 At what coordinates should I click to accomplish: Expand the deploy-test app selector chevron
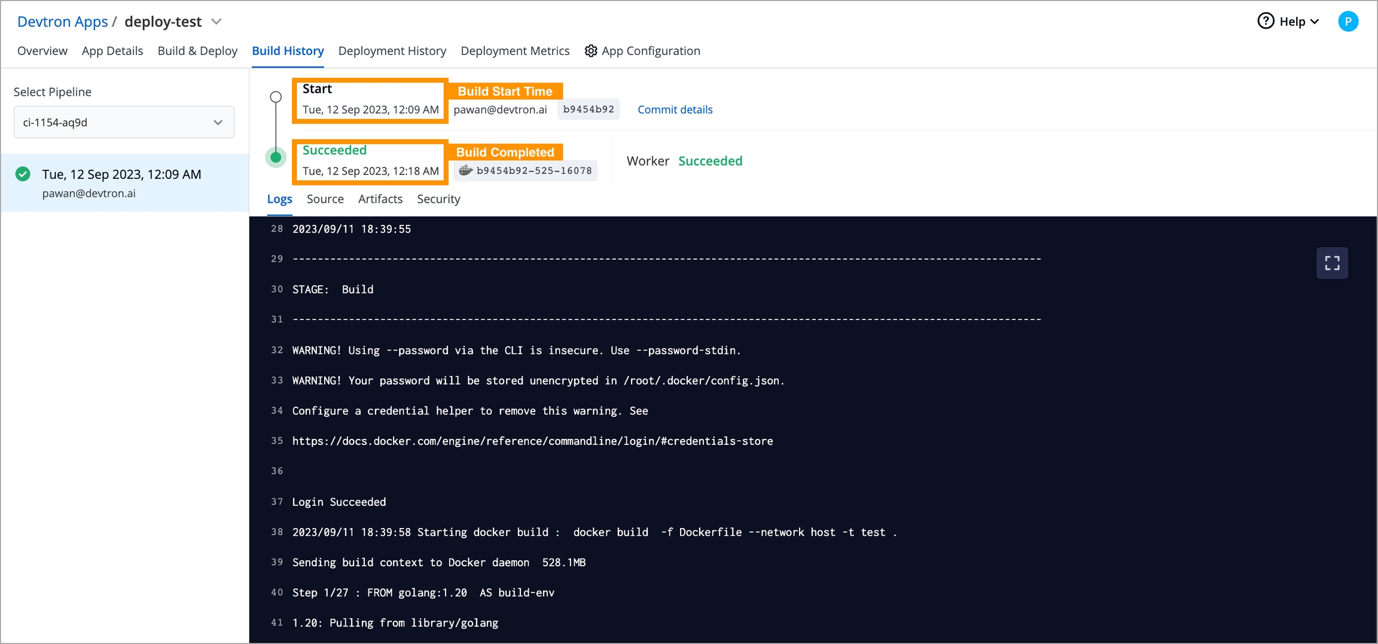pyautogui.click(x=217, y=22)
